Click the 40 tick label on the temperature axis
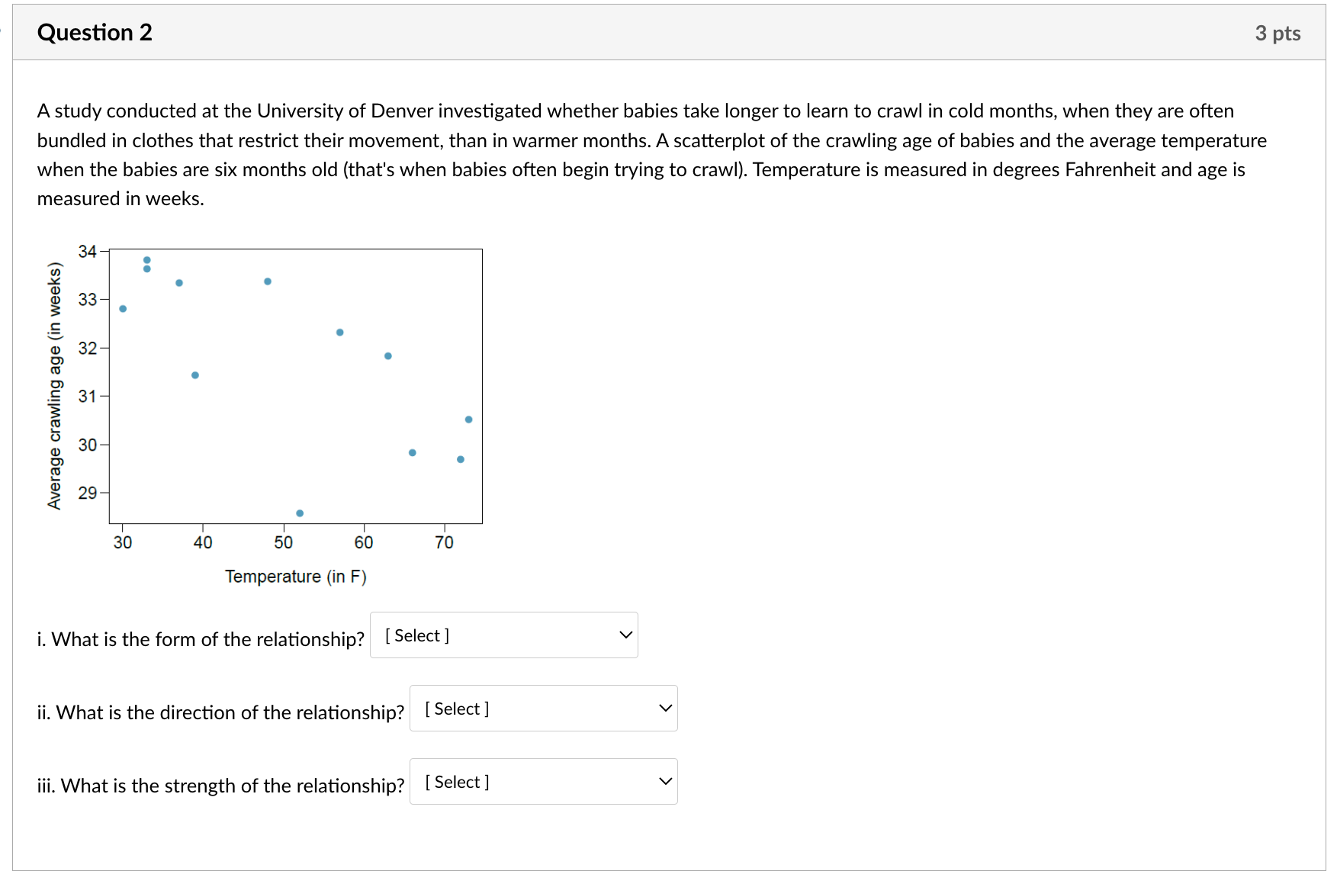This screenshot has height=884, width=1337. (203, 542)
